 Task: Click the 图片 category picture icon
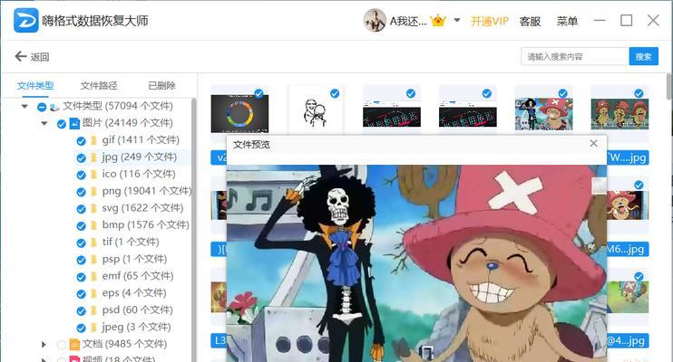click(x=74, y=123)
